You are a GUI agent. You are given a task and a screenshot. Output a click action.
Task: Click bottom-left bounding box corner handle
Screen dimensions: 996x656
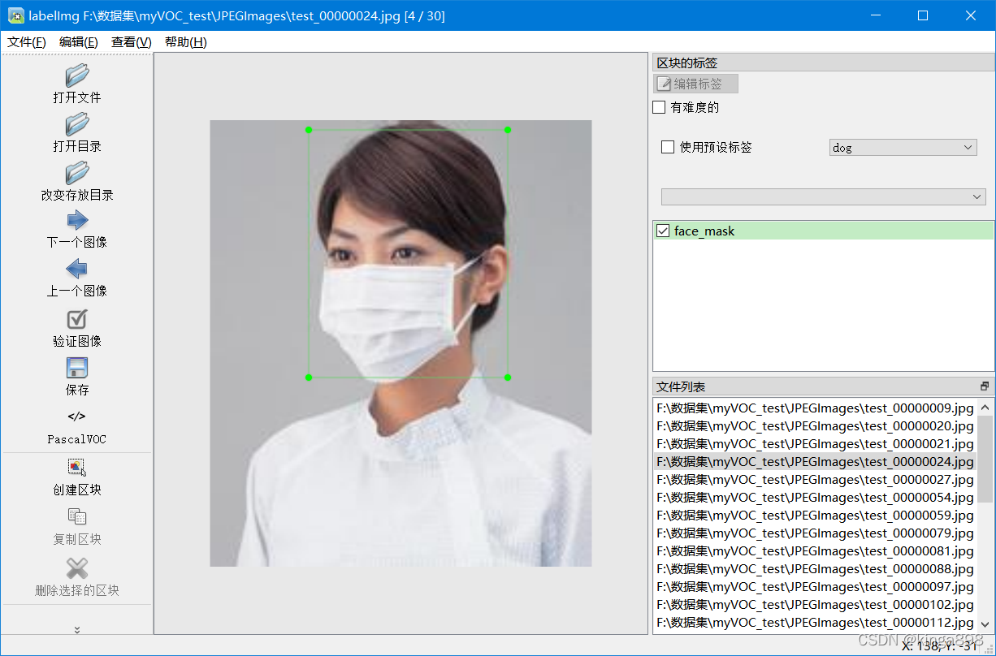308,378
